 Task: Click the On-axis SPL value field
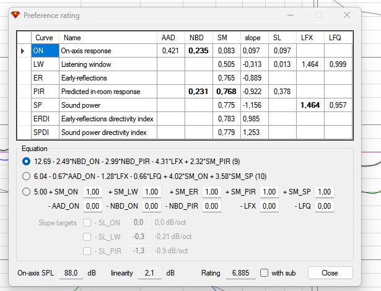pos(71,273)
